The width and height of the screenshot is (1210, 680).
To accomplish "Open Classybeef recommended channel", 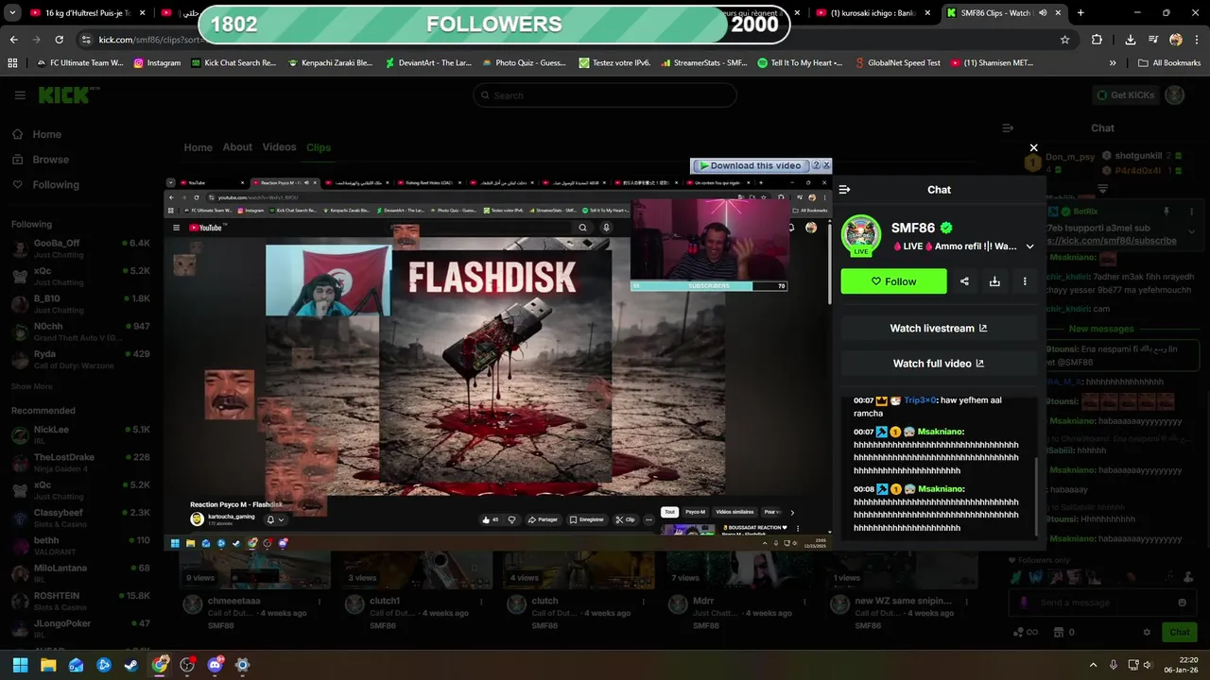I will (80, 518).
